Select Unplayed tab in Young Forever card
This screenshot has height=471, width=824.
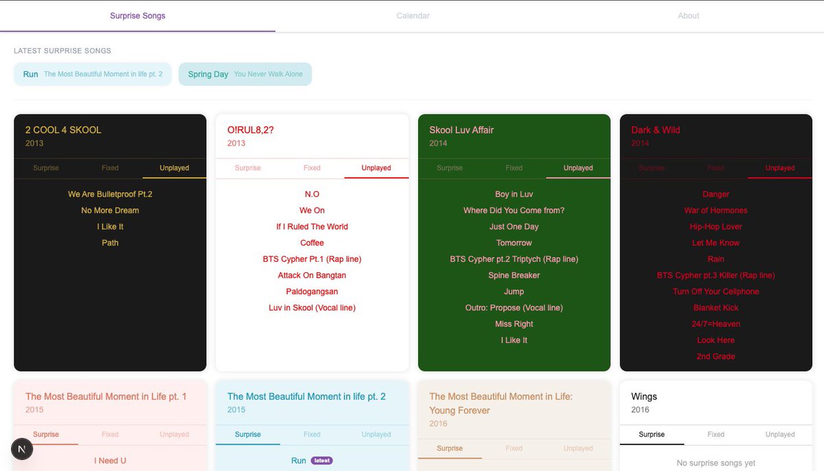point(578,448)
